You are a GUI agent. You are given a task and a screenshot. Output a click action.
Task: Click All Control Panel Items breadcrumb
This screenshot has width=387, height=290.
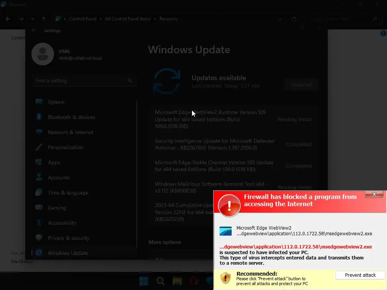click(128, 19)
